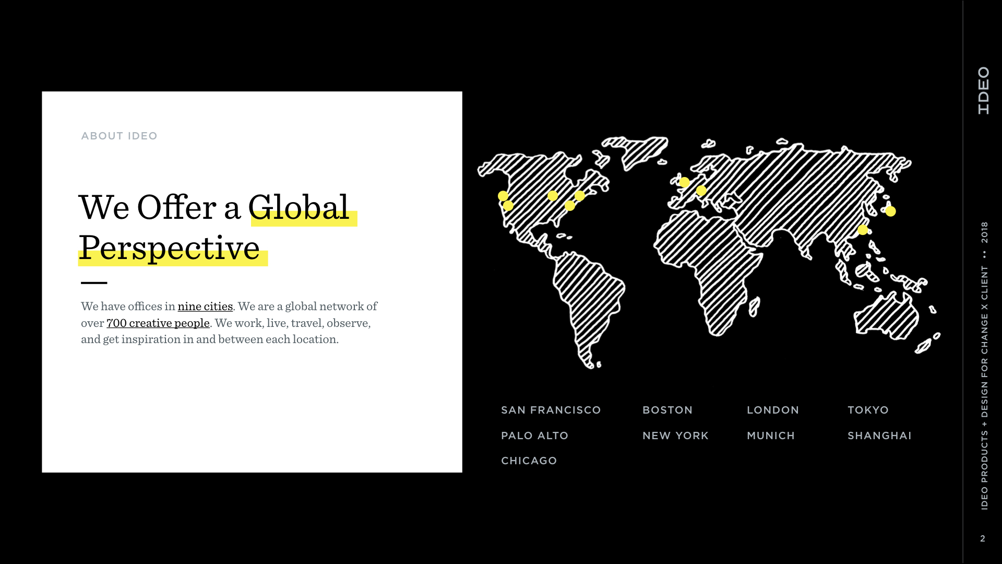Click the 'nine cities' underlined link
Image resolution: width=1002 pixels, height=564 pixels.
(x=205, y=306)
